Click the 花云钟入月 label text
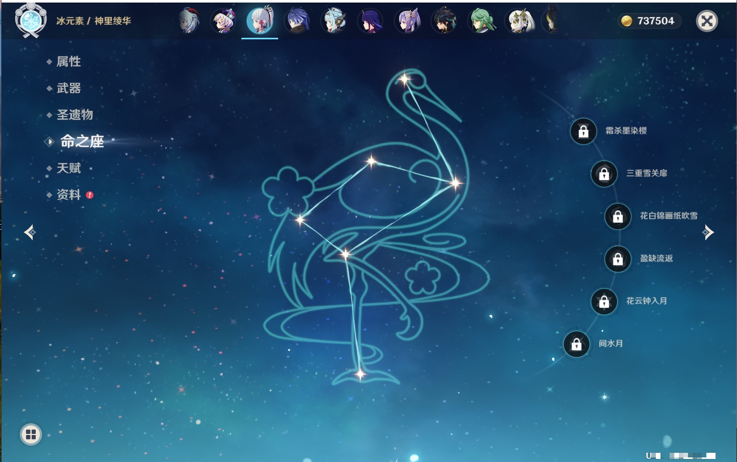737x462 pixels. click(x=647, y=301)
